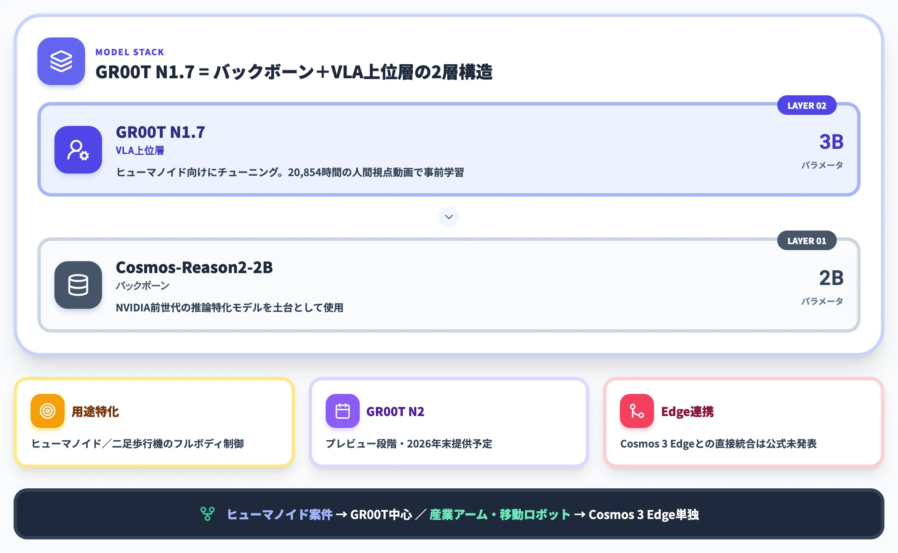898x553 pixels.
Task: Click ヒューマノイド／二足歩行機のフルボディ制御 text
Action: coord(138,444)
